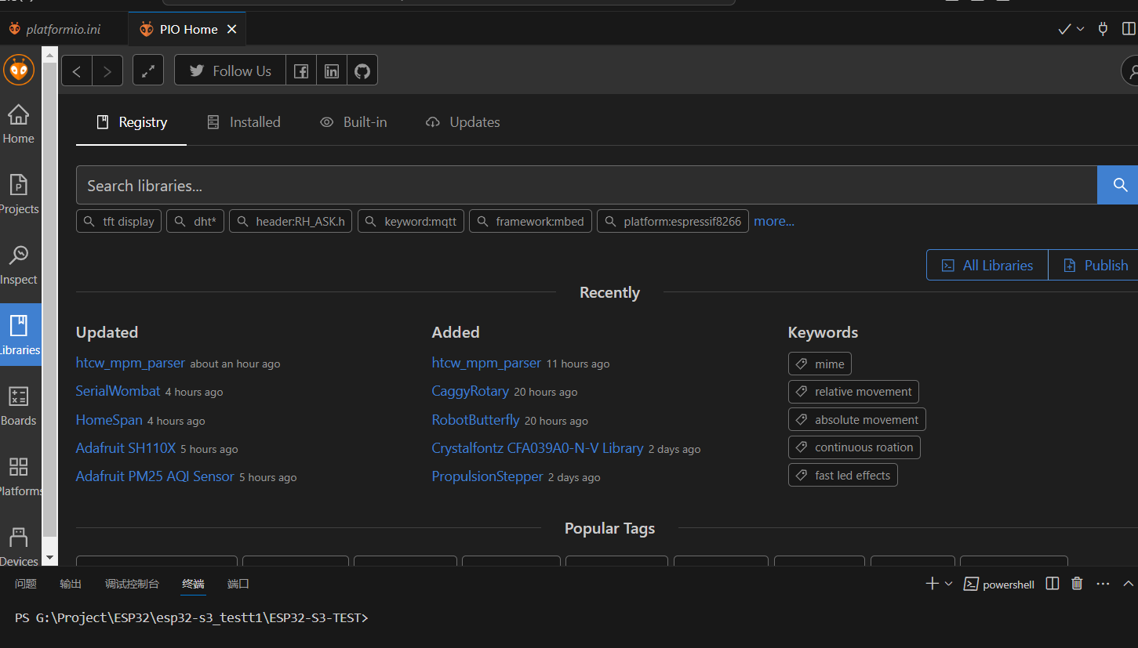Screen dimensions: 1138x648
Task: Open Adafruit PM25 AQI Sensor link
Action: (x=155, y=476)
